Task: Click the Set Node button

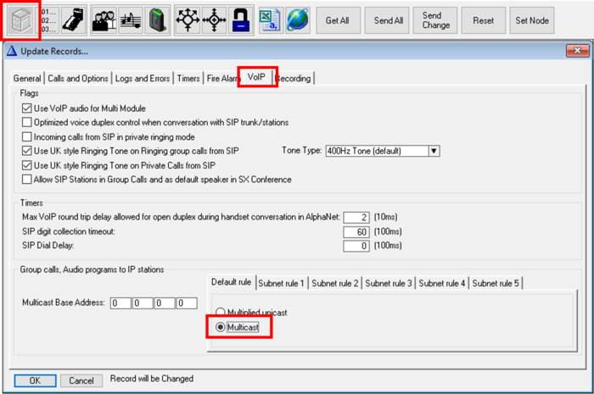Action: (x=532, y=20)
